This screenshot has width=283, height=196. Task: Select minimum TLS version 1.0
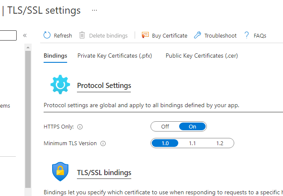tap(165, 143)
